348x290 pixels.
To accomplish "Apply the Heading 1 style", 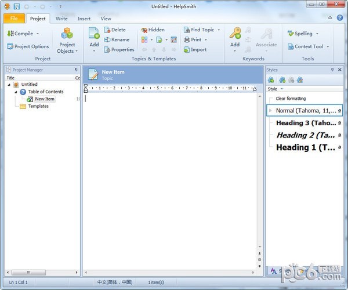I will [306, 147].
